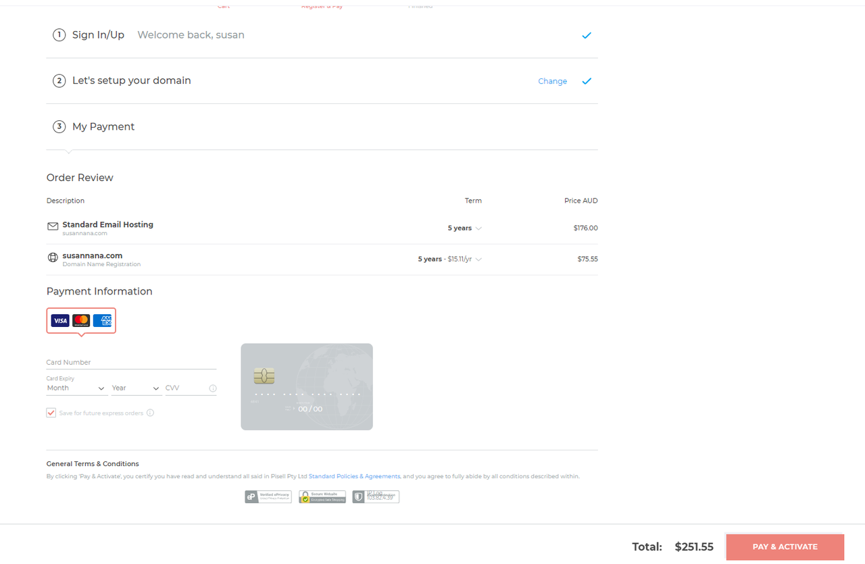
Task: Toggle Save for future express orders checkbox
Action: point(51,413)
